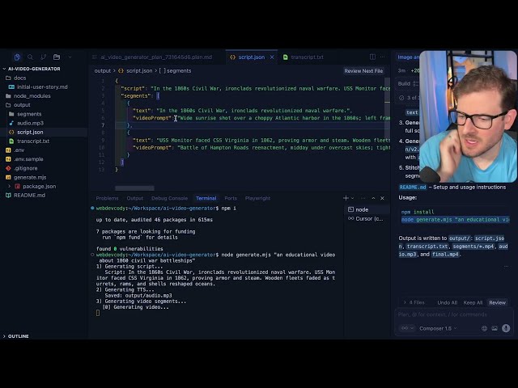
Task: Click the README.md link in the chat
Action: [x=413, y=188]
